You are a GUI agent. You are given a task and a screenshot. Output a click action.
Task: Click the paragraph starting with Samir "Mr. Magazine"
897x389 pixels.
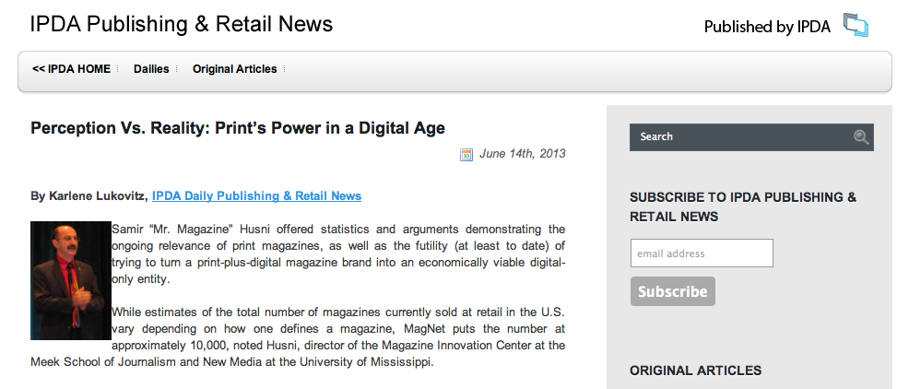tap(337, 253)
